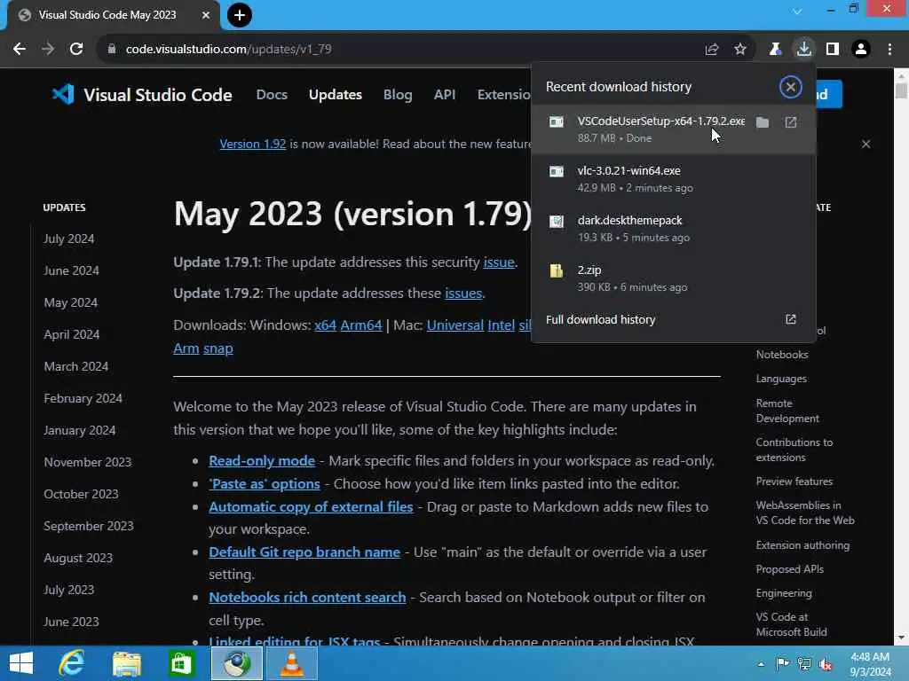The height and width of the screenshot is (681, 909).
Task: Select August 2023 in updates list
Action: point(78,558)
